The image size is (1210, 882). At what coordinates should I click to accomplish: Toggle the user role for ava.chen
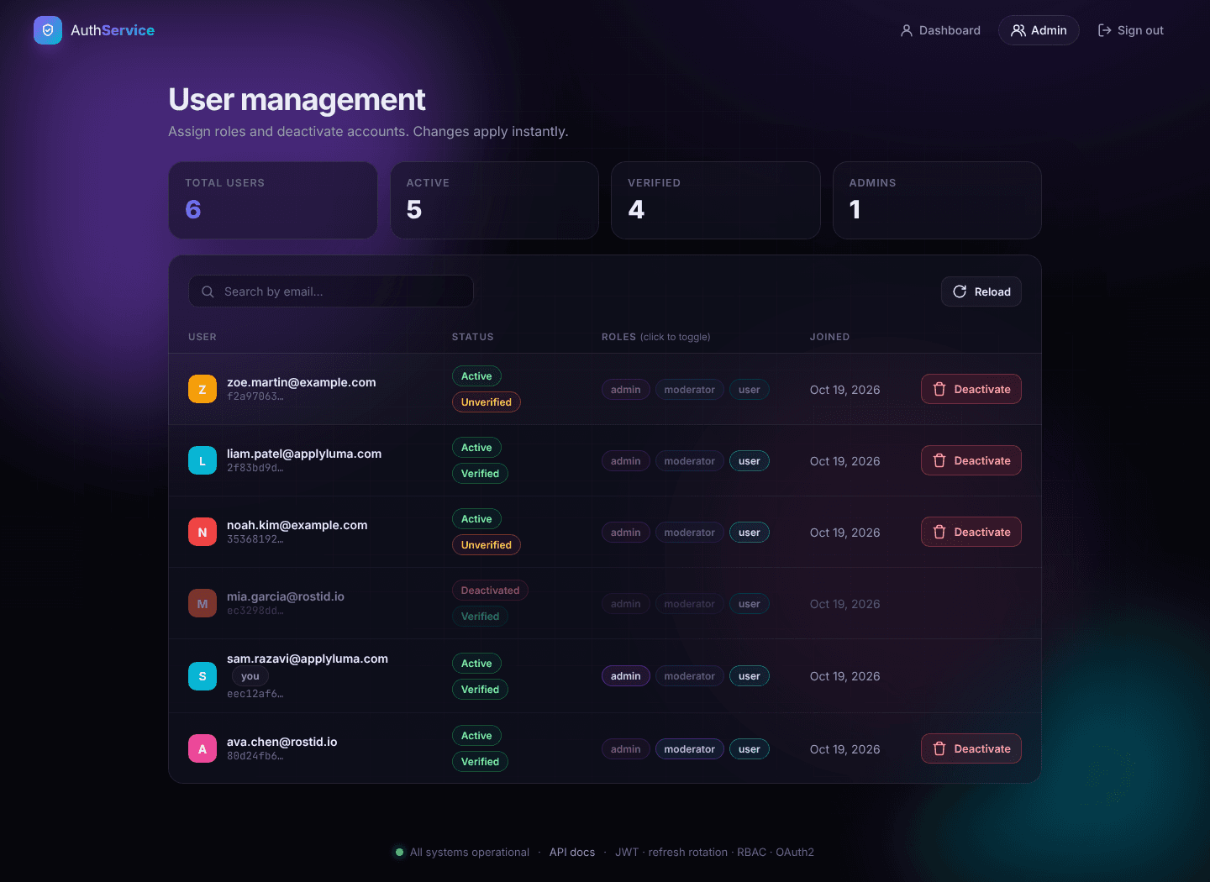750,749
